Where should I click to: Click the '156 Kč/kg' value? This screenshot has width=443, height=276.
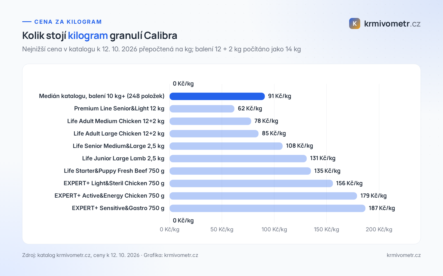[x=349, y=183]
